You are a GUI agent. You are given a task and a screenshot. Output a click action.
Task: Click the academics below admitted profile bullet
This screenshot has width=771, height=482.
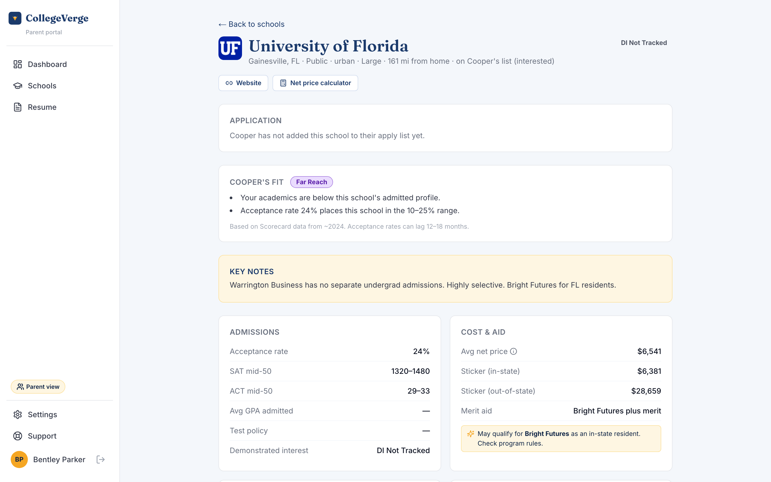pos(340,198)
